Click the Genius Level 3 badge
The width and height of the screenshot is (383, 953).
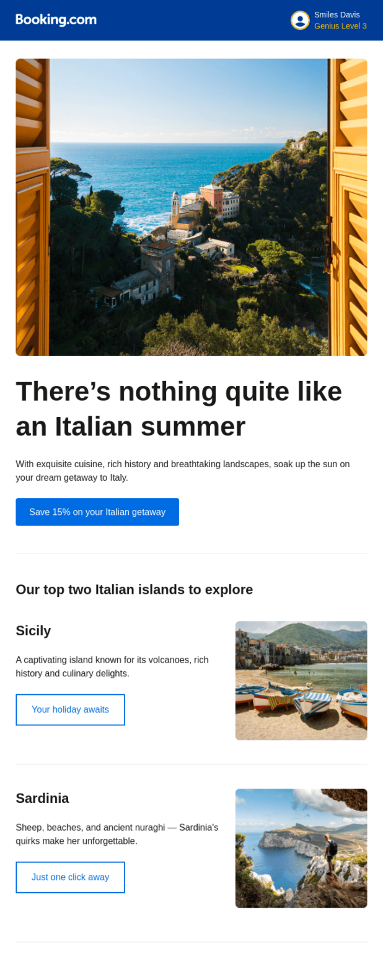pos(341,26)
